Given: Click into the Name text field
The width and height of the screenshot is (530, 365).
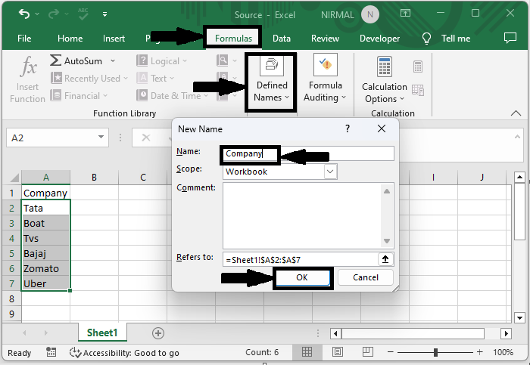Looking at the screenshot, I should pos(308,153).
